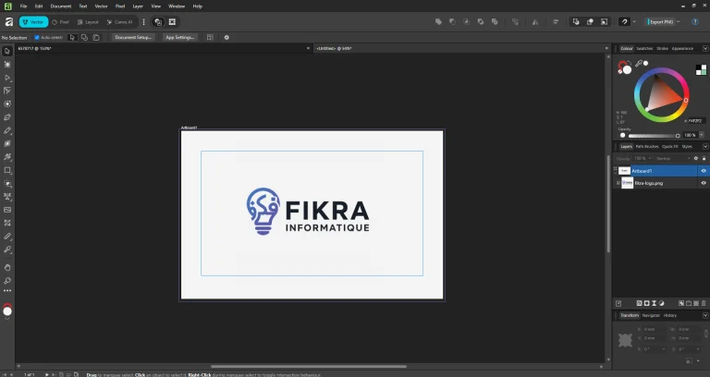The image size is (710, 377).
Task: Select the Pen tool
Action: [7, 117]
